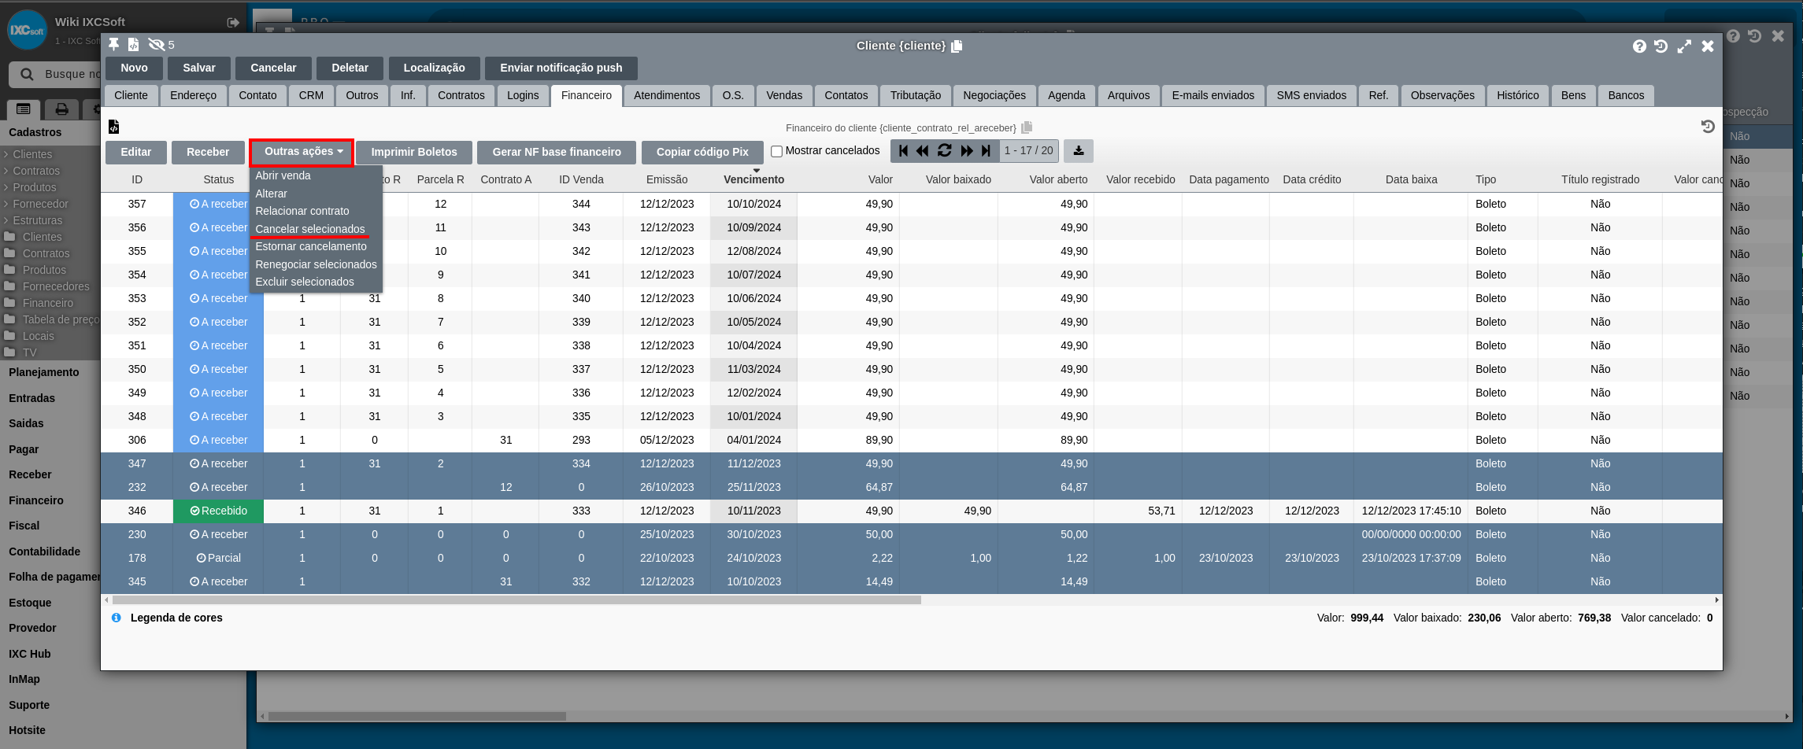The height and width of the screenshot is (749, 1803).
Task: Jump to the first page of records
Action: (x=903, y=150)
